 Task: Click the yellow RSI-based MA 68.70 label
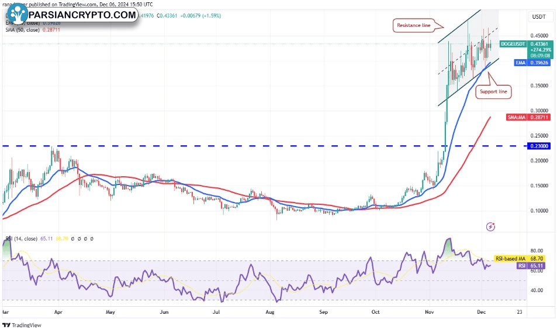[x=520, y=259]
